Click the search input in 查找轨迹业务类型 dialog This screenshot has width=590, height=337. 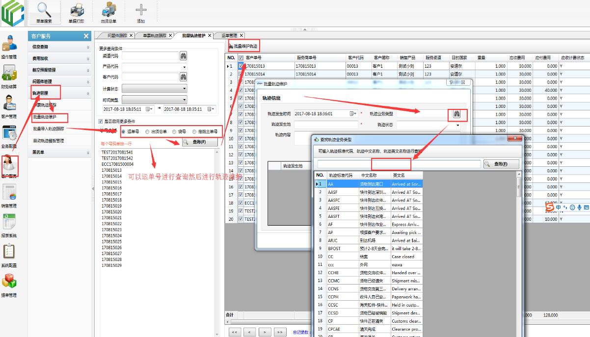[x=399, y=164]
